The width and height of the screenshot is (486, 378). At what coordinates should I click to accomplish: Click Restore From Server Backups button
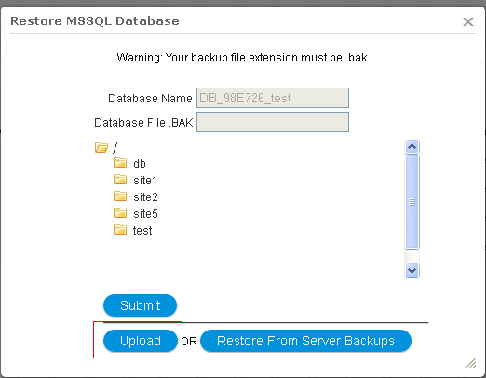[305, 341]
